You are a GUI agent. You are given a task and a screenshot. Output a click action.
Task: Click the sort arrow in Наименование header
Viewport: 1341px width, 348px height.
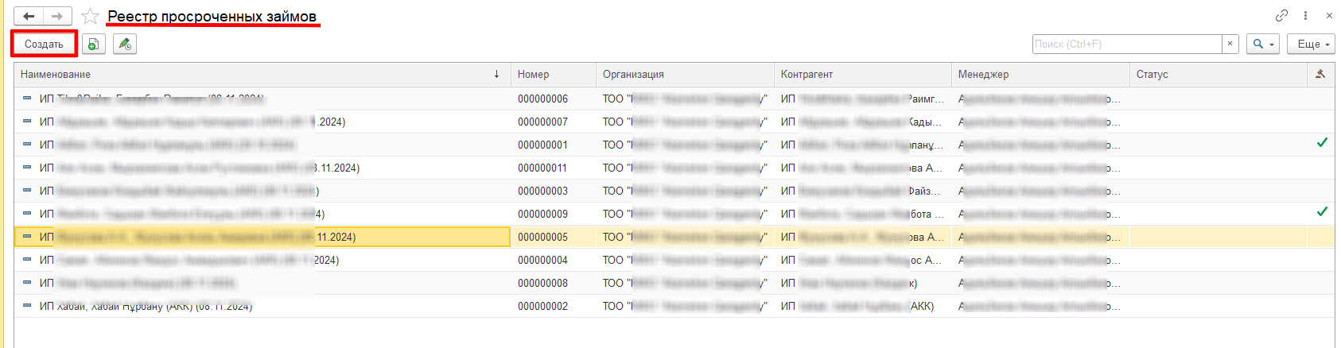(x=497, y=74)
